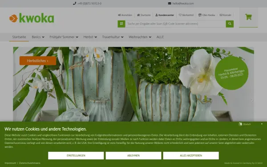This screenshot has width=267, height=167.
Task: Click ALLES AKZEPTIEREN button
Action: click(191, 155)
